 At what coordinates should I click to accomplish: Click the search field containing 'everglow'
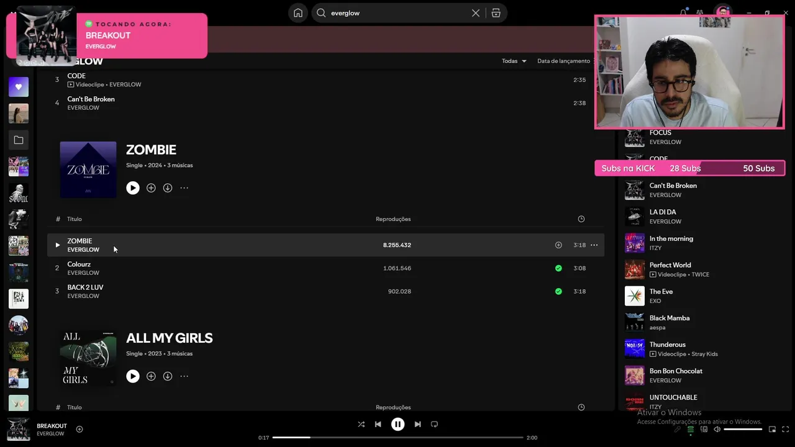[397, 13]
